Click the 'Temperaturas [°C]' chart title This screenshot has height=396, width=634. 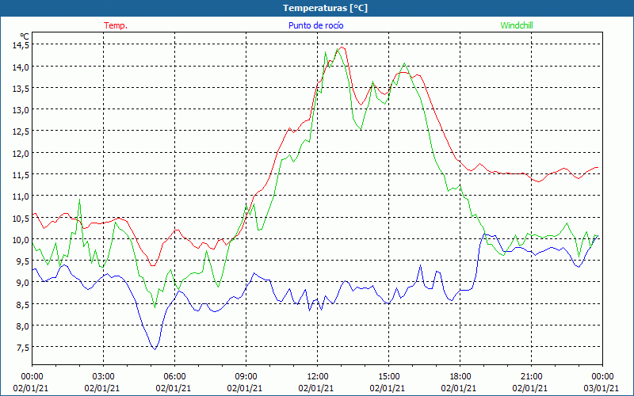click(x=325, y=8)
